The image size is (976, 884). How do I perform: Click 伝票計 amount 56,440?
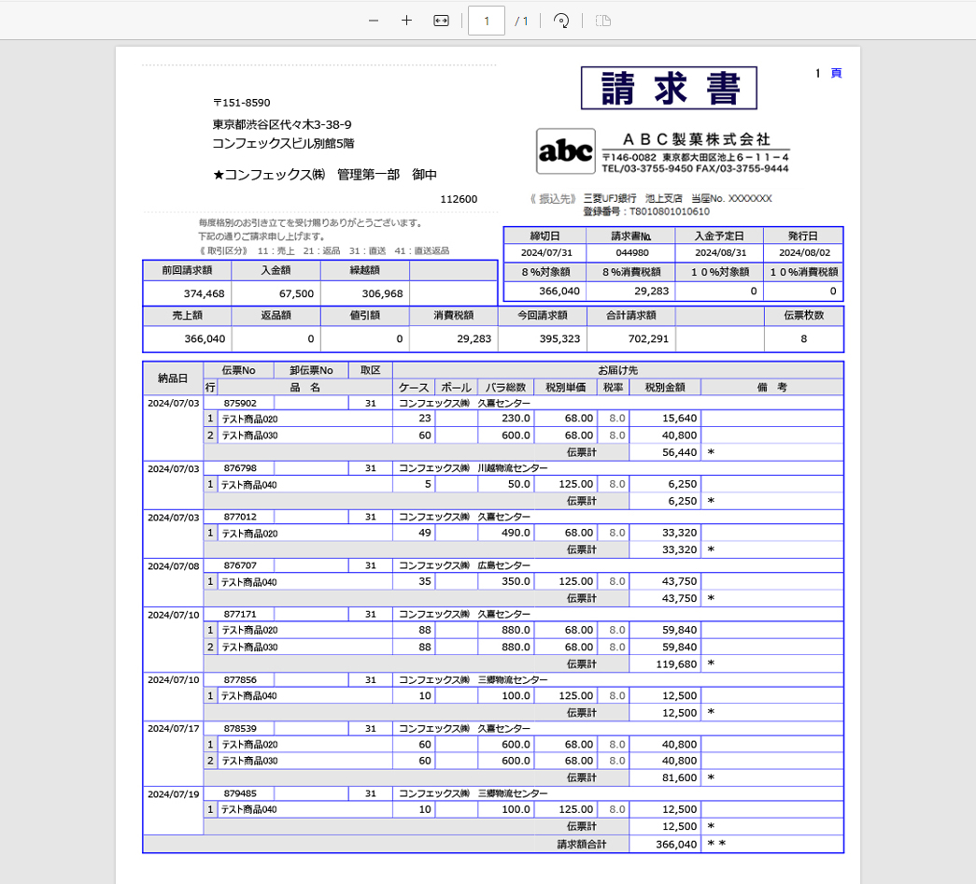(x=679, y=452)
